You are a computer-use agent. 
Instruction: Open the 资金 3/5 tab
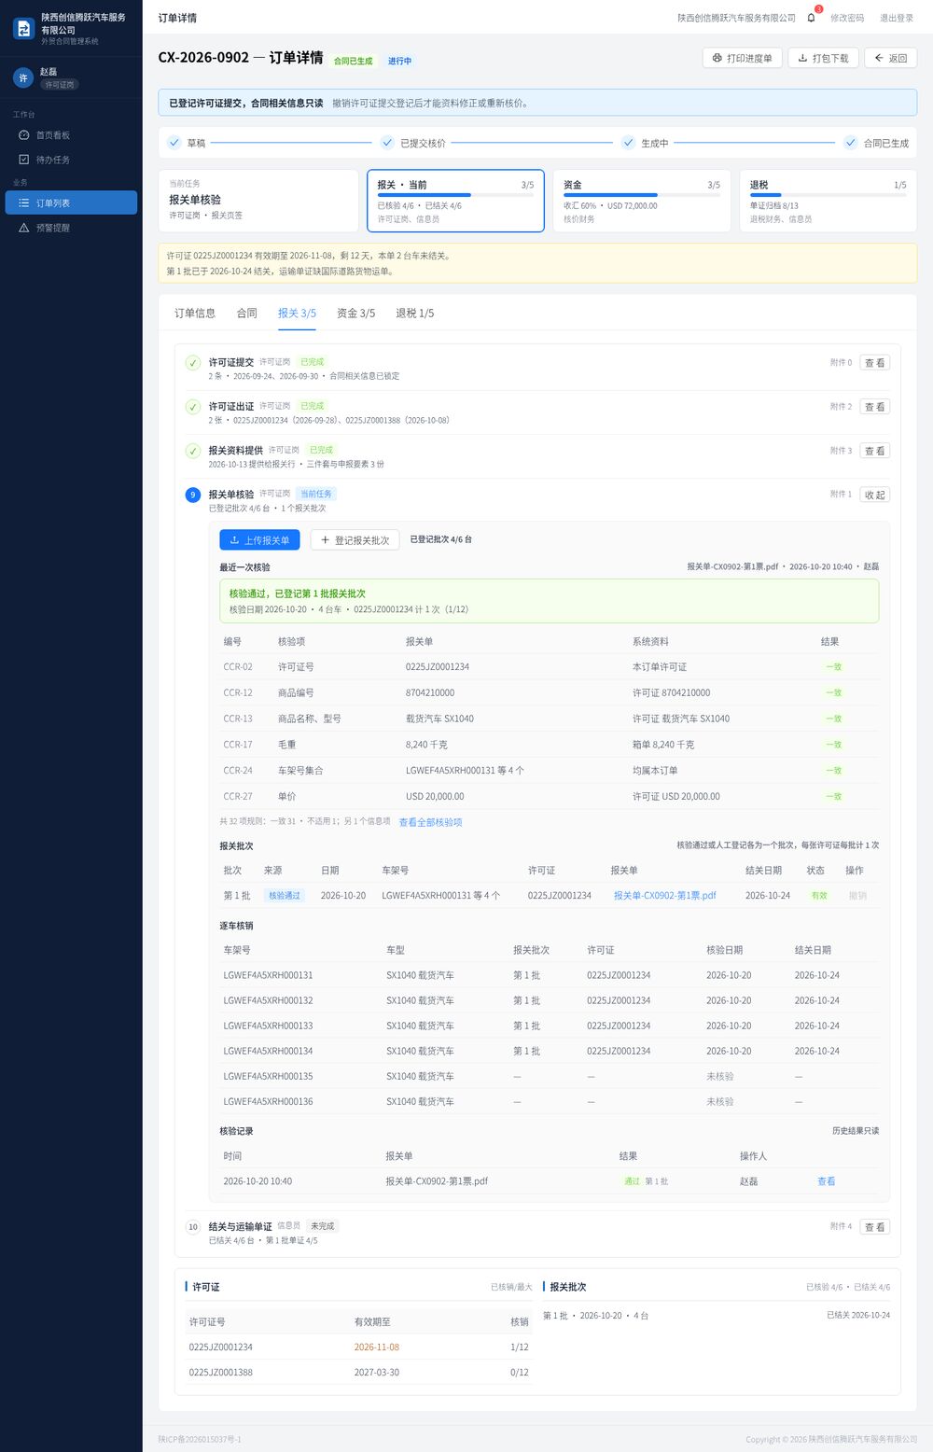click(355, 314)
